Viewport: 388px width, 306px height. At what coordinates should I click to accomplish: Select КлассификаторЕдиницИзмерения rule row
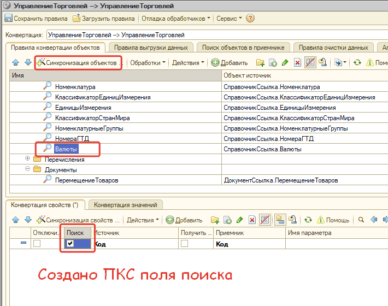coord(103,97)
